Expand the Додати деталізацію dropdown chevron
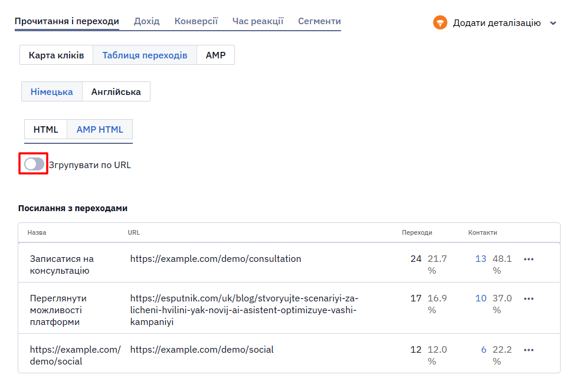The width and height of the screenshot is (576, 381). coord(553,23)
